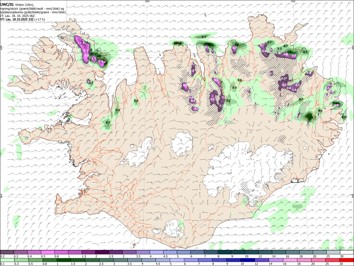Screen dimensions: 354x266
Task: Click snow legend swatch labeled 0.8
Action: pyautogui.click(x=61, y=252)
